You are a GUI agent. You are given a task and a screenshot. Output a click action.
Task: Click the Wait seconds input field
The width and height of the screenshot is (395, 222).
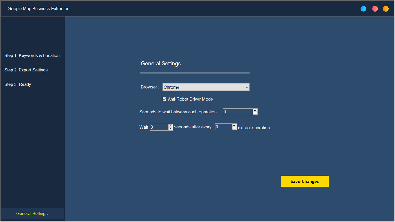coord(159,127)
